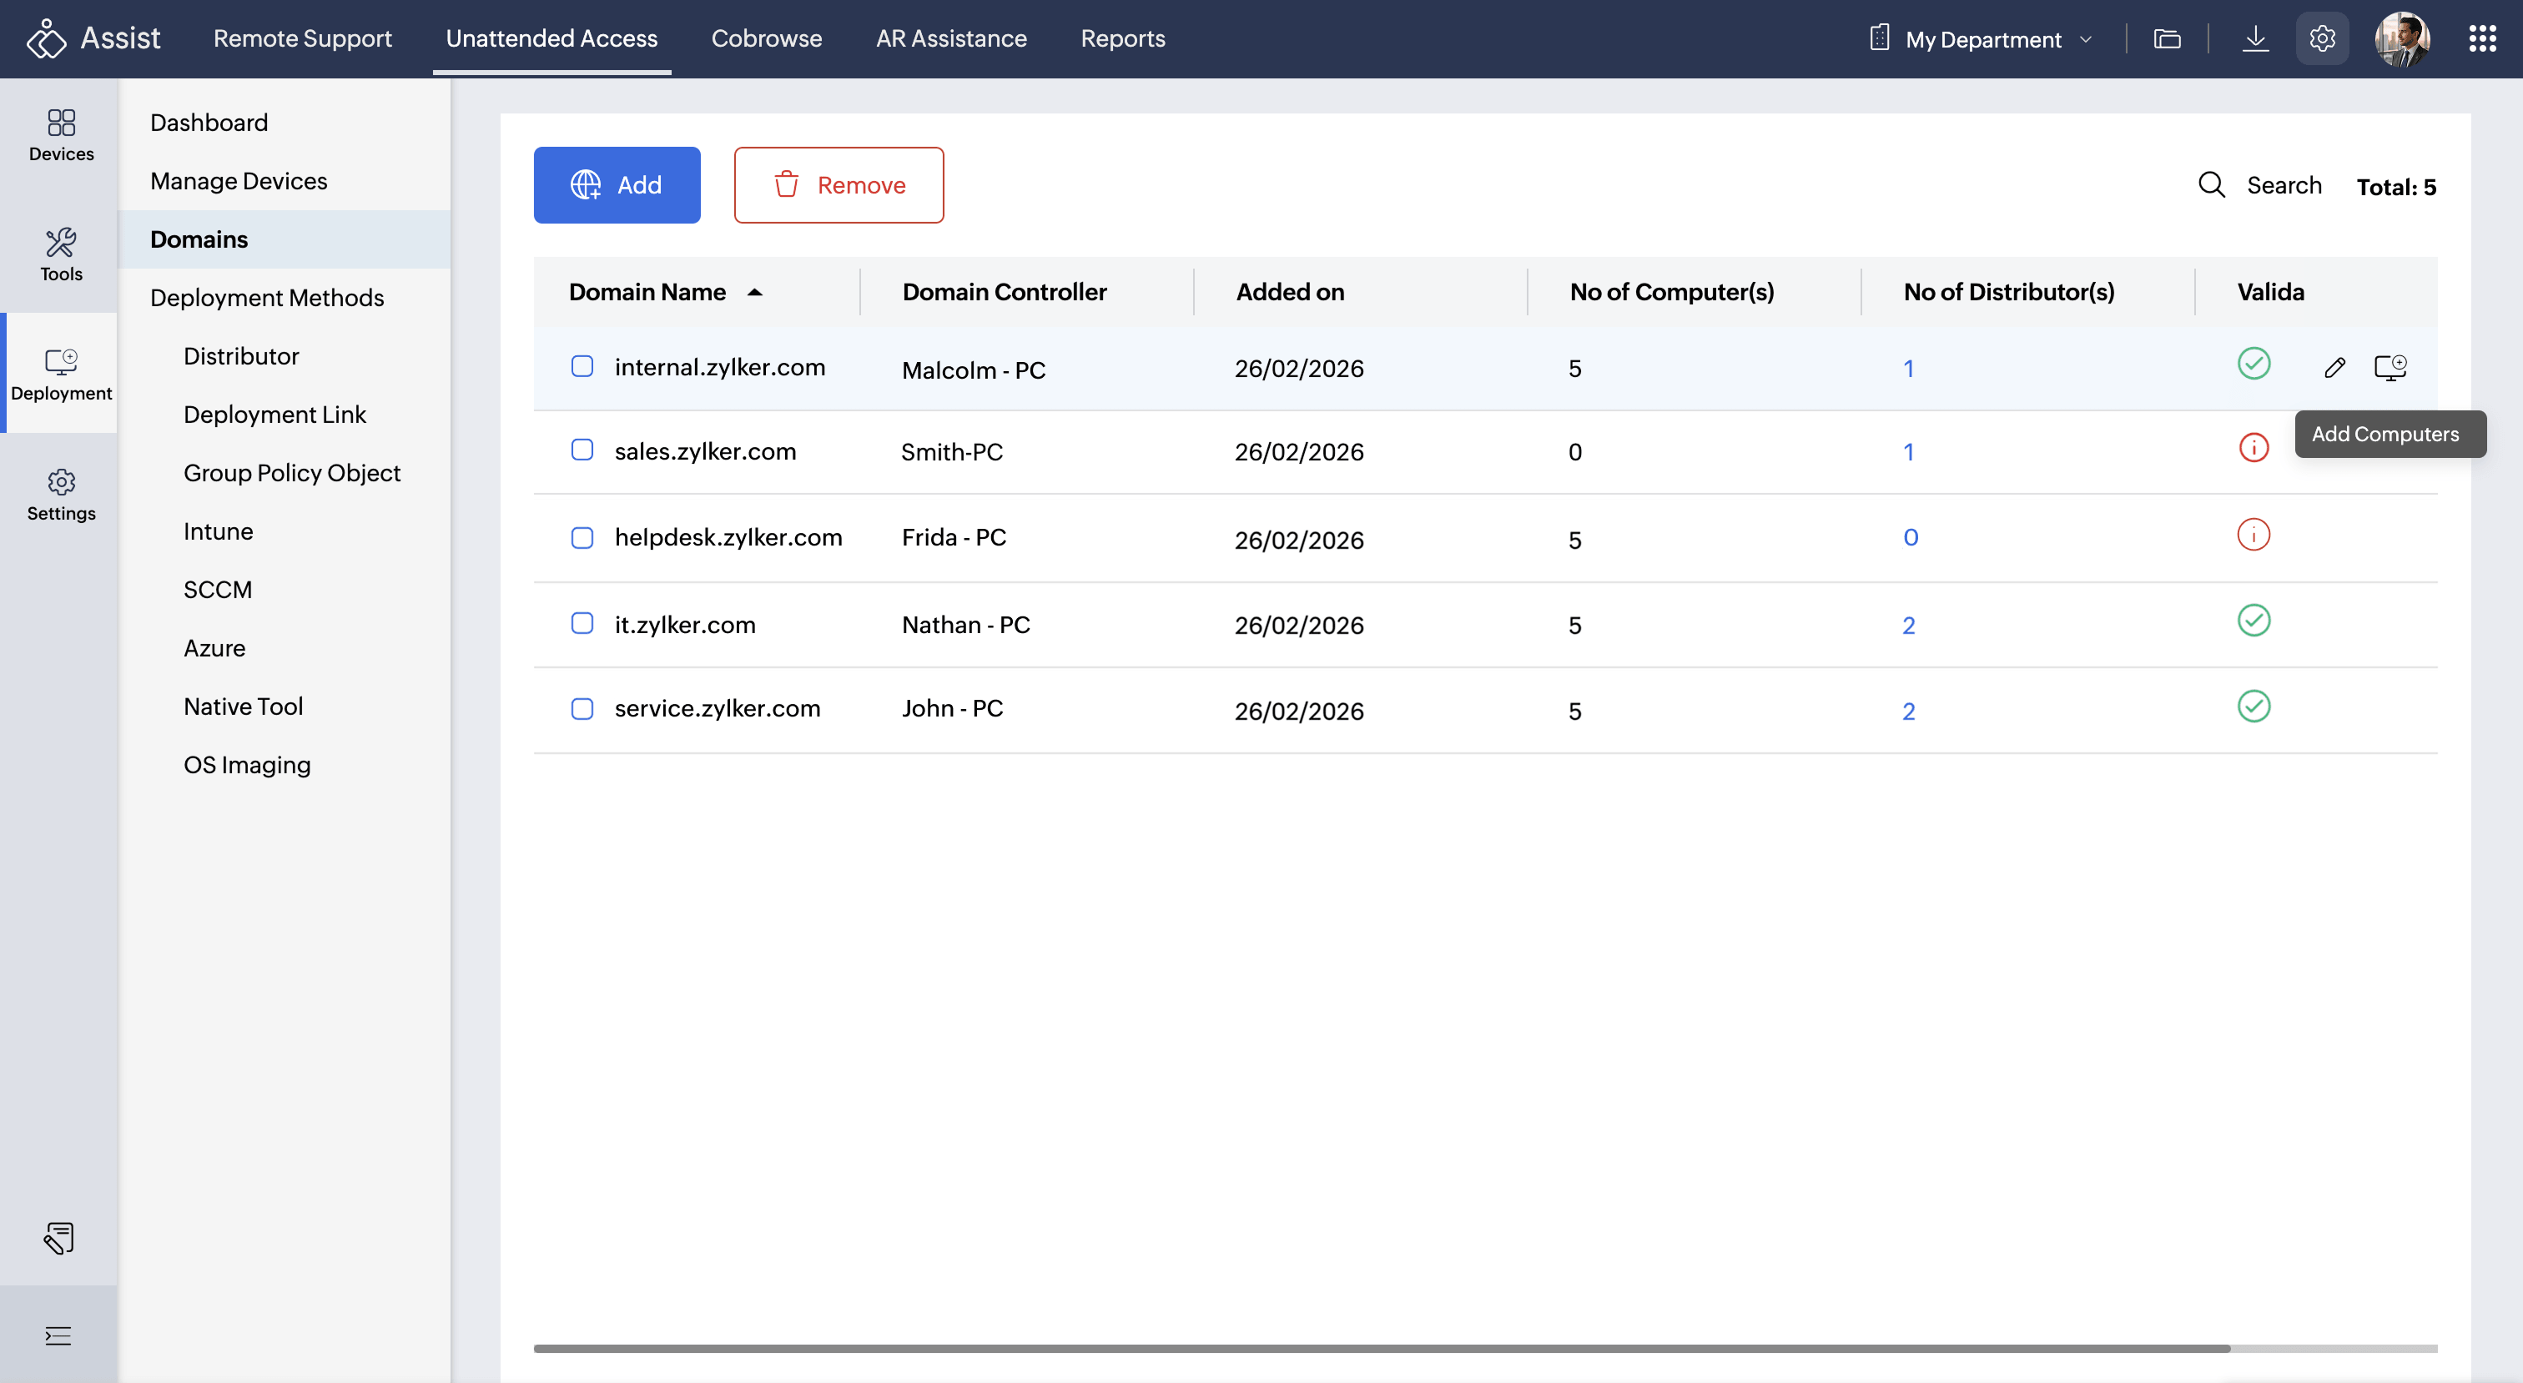Click the horizontal scrollbar at table bottom
This screenshot has height=1383, width=2523.
(1381, 1349)
